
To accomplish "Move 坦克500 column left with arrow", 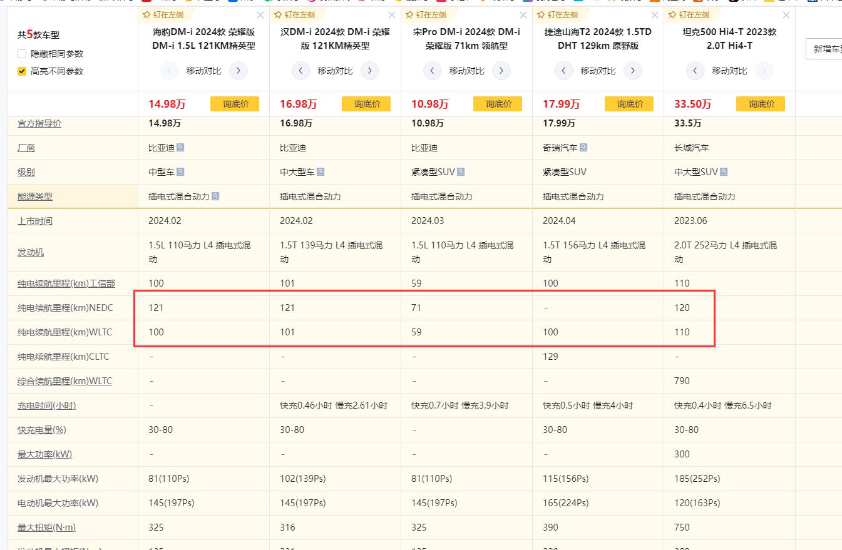I will tap(696, 71).
